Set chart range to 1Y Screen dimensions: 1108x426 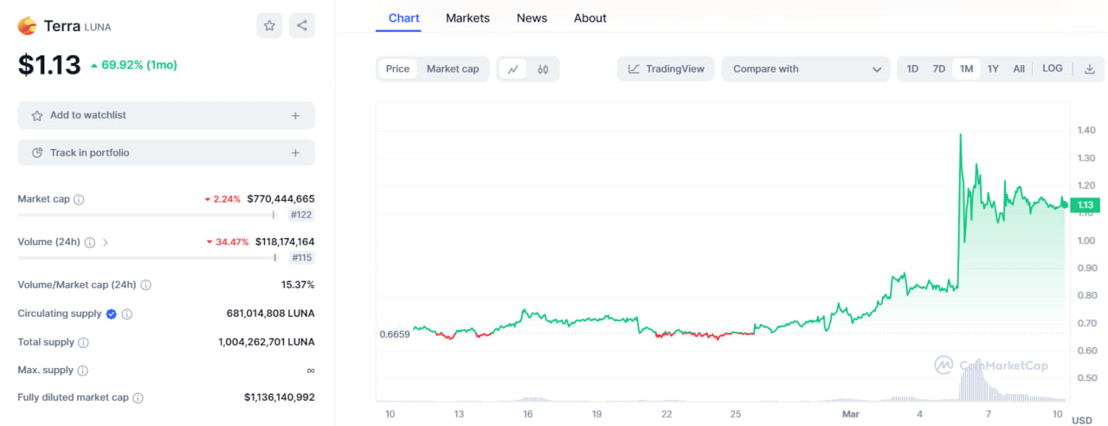tap(993, 69)
